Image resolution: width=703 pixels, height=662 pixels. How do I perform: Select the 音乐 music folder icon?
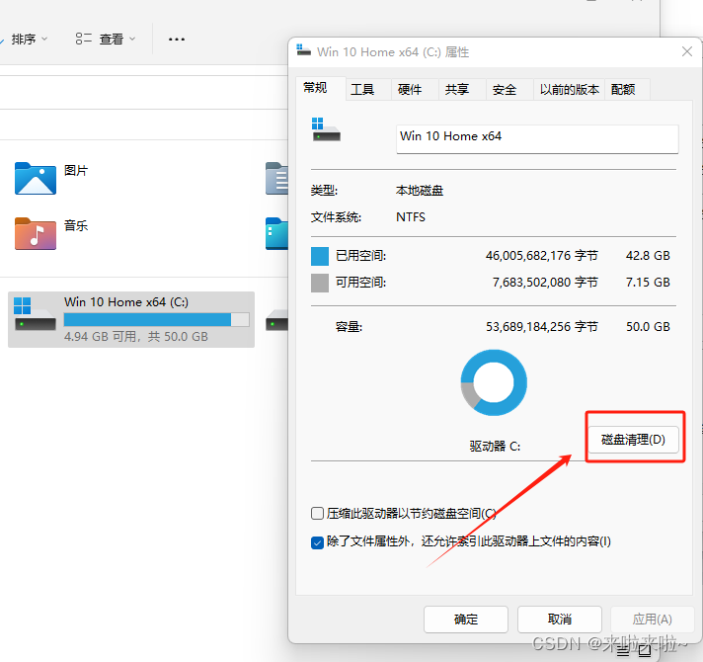coord(36,233)
